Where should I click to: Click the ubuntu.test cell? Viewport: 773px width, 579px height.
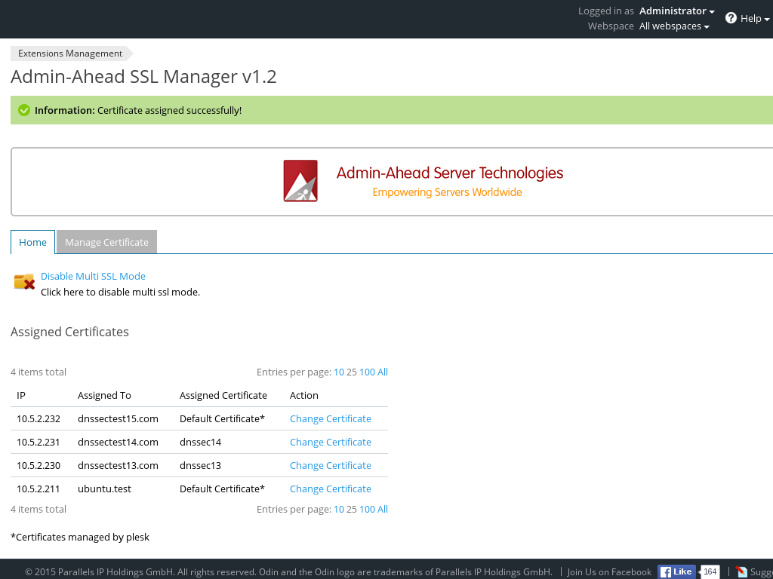(104, 489)
